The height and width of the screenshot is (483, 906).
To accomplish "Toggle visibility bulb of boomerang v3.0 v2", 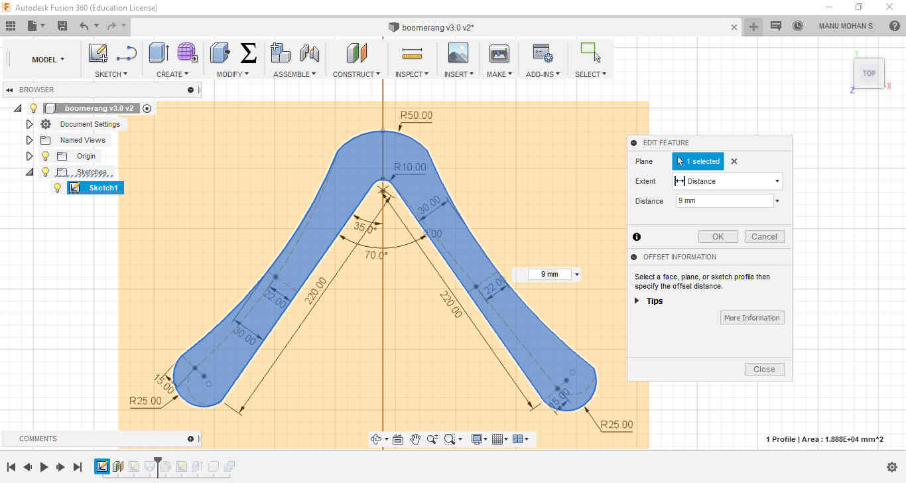I will click(x=33, y=108).
